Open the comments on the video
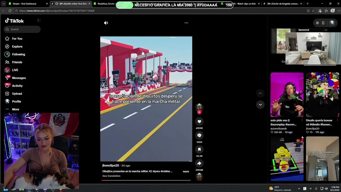The width and height of the screenshot is (341, 192). (x=199, y=135)
